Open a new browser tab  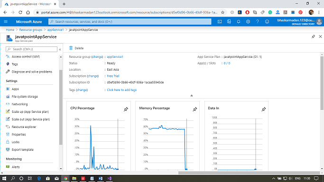pos(64,4)
